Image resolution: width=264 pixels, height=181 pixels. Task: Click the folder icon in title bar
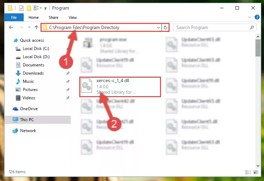click(x=10, y=8)
